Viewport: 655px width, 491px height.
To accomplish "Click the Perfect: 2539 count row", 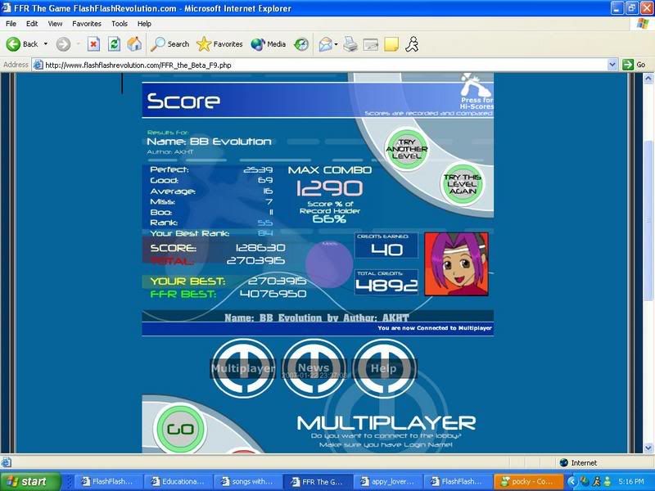I will 211,169.
